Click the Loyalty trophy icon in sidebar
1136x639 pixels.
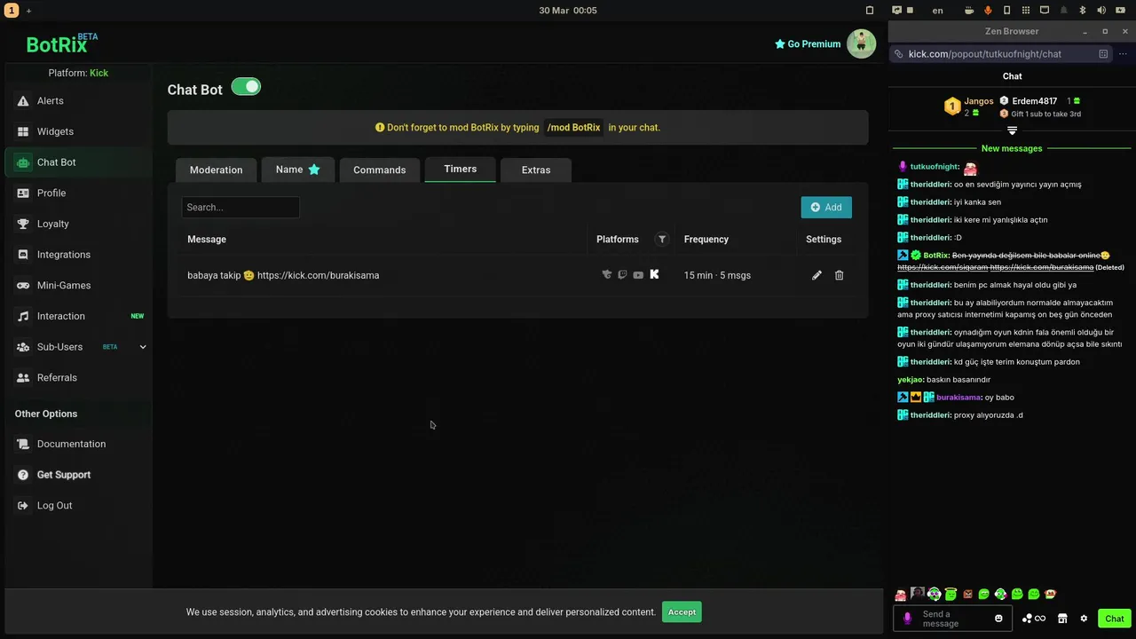23,224
